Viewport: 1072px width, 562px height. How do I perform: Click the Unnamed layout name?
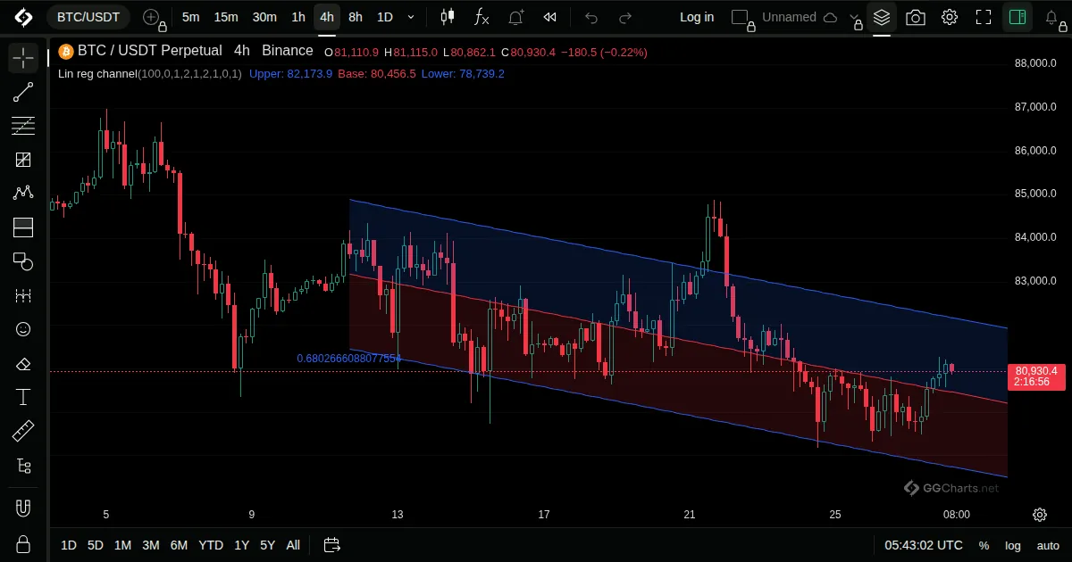(789, 17)
